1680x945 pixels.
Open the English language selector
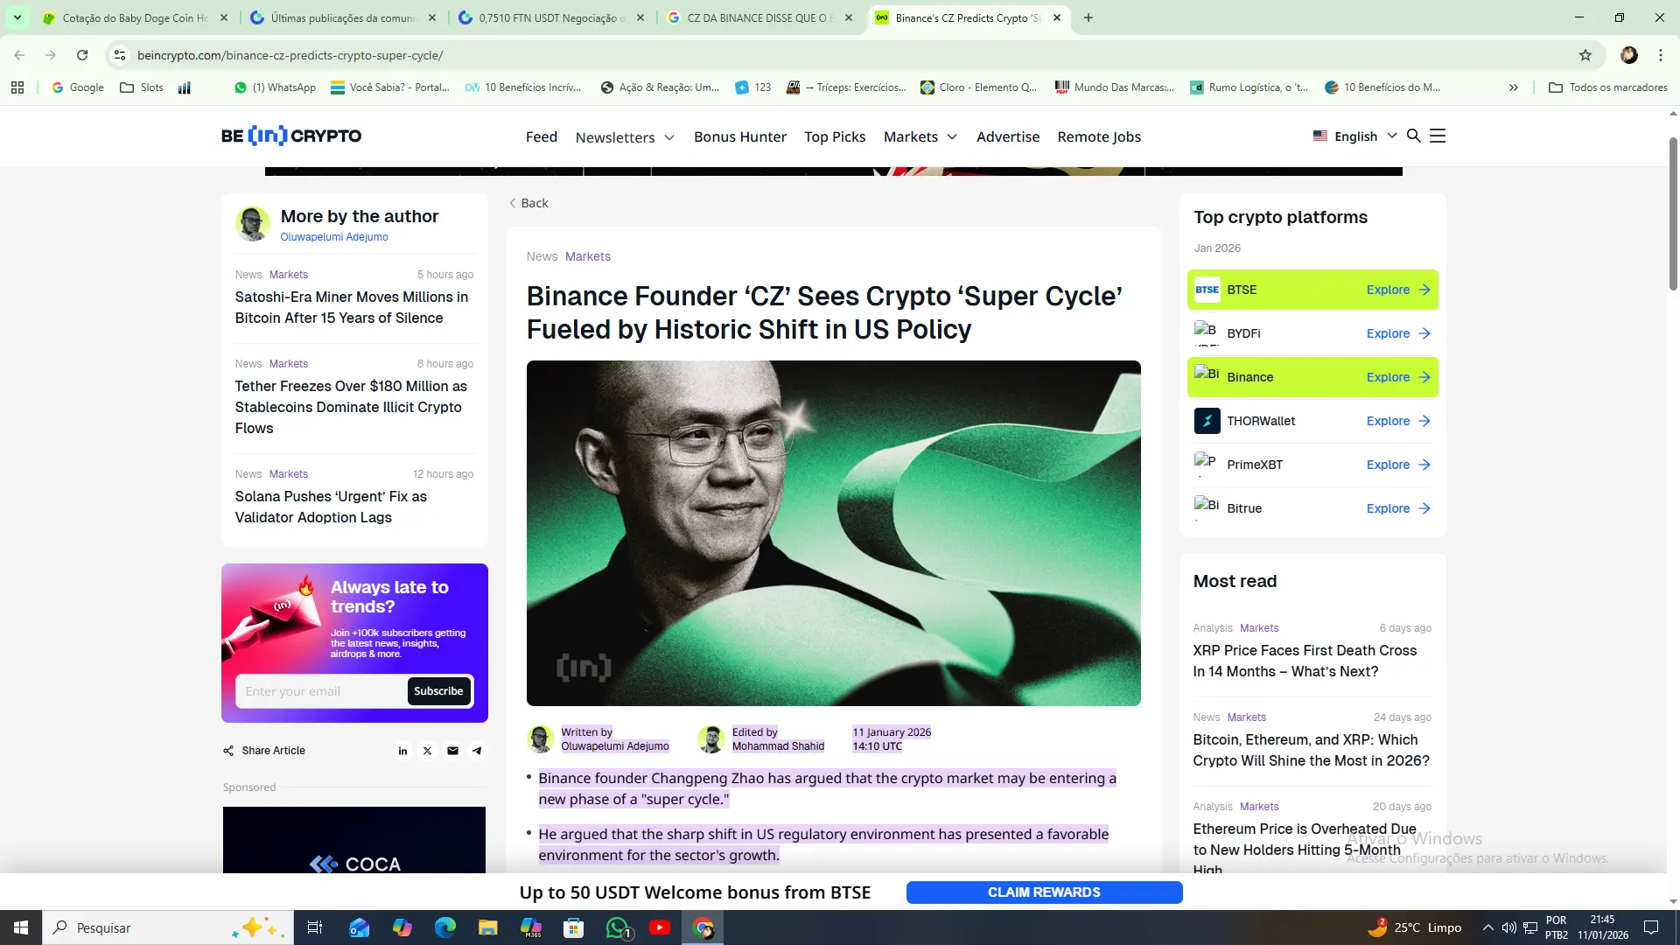click(x=1354, y=136)
